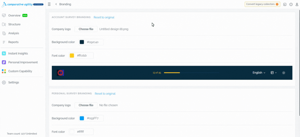The image size is (300, 137).
Task: Click the #059FF7 background color field
Action: click(91, 118)
